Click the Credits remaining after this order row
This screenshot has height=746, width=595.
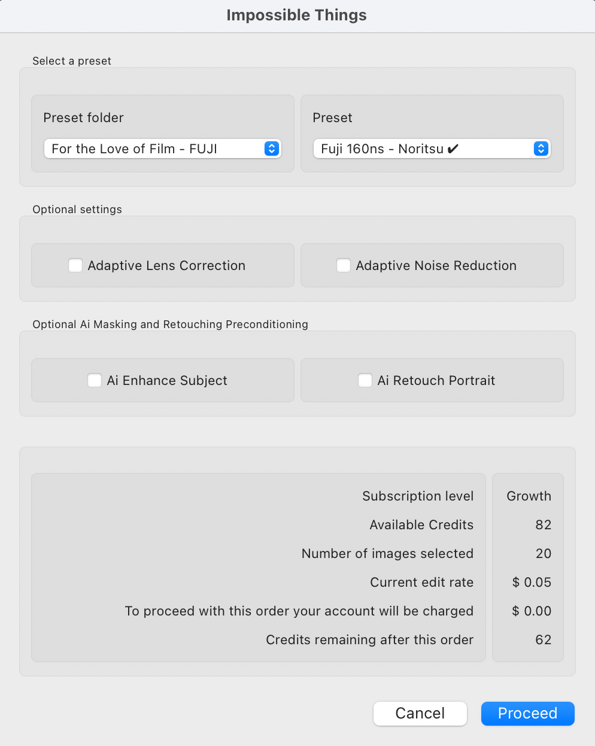297,639
